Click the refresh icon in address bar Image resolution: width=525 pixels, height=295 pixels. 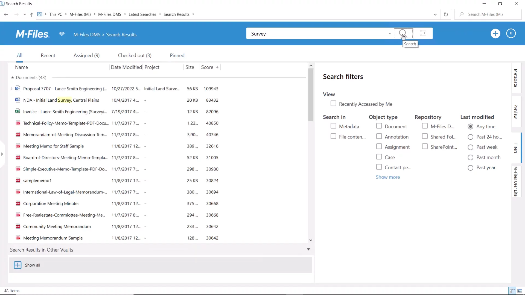pyautogui.click(x=446, y=14)
